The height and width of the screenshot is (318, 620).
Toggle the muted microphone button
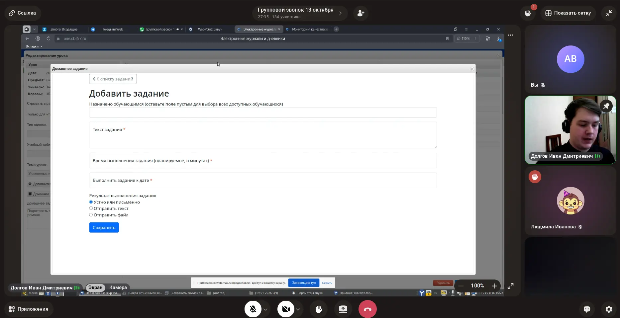tap(253, 309)
